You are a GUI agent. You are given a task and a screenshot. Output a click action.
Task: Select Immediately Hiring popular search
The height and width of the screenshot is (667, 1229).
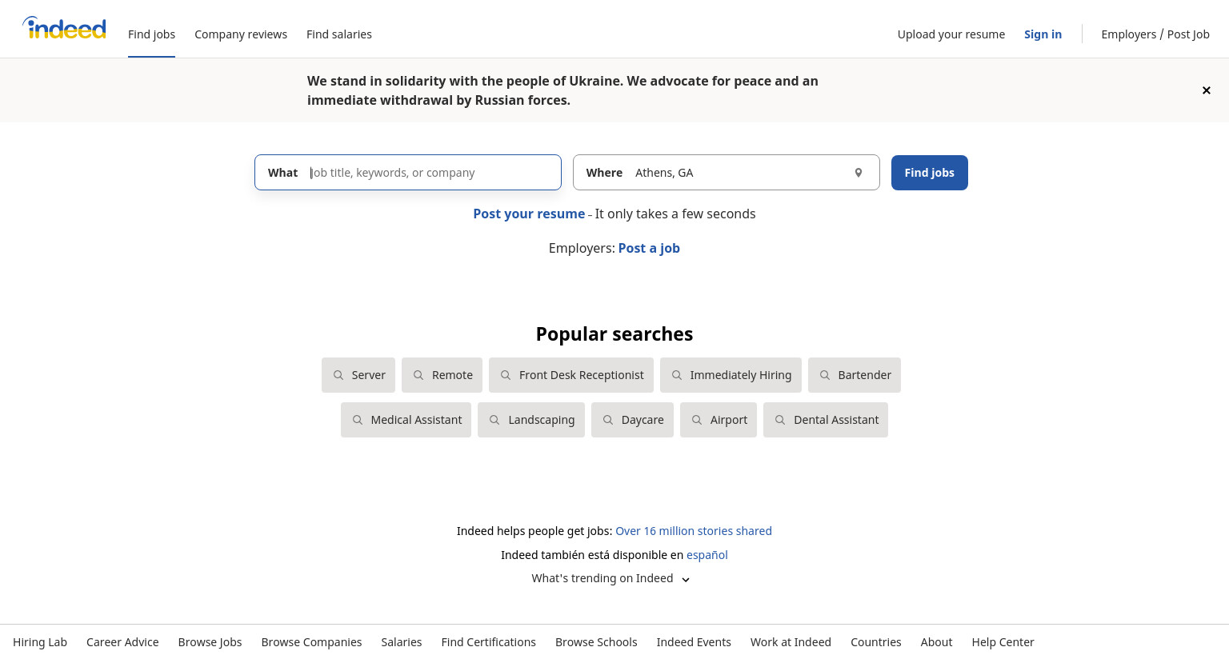(x=731, y=375)
